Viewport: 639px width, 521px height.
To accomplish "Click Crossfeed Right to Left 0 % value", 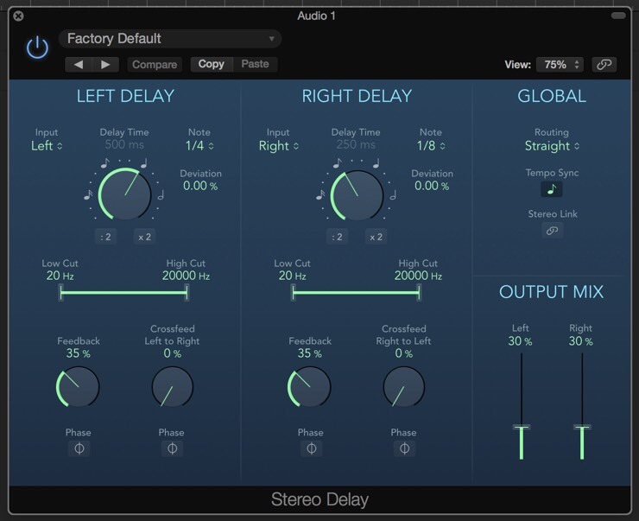I will [x=404, y=353].
